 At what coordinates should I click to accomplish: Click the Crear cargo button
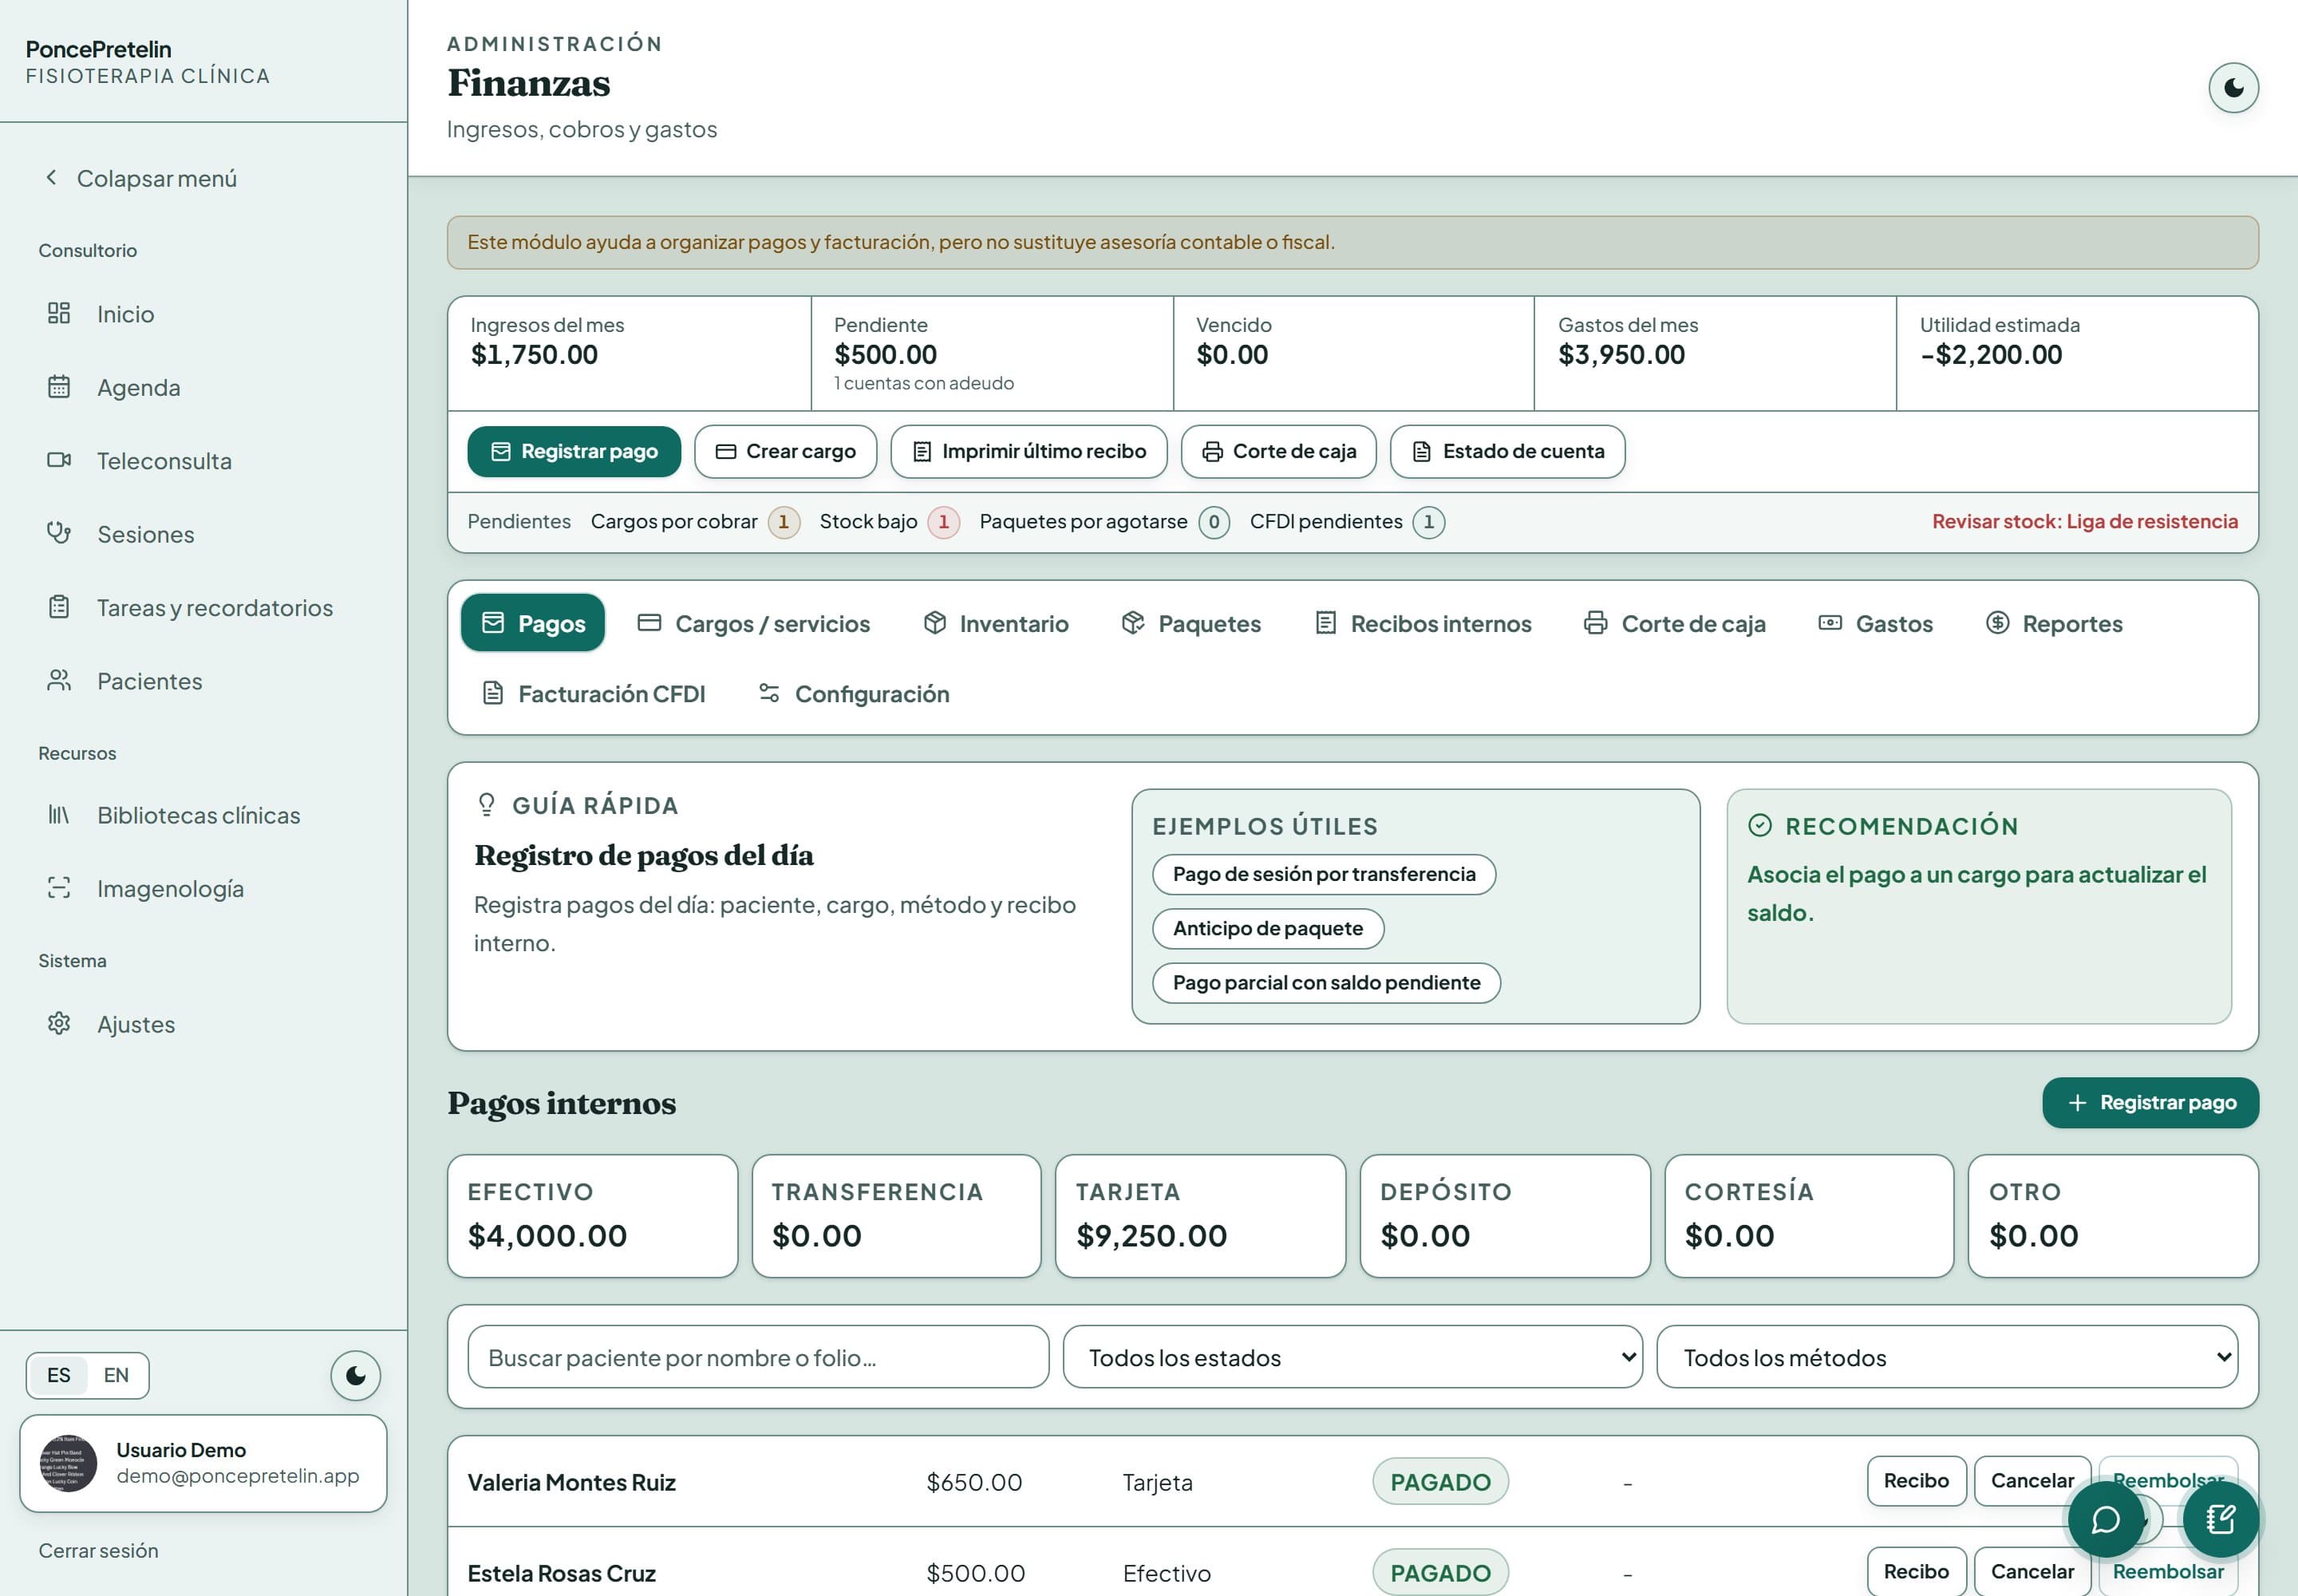786,451
